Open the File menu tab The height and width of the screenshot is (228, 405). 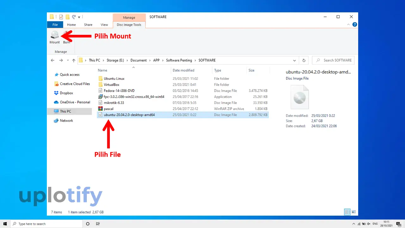(55, 25)
